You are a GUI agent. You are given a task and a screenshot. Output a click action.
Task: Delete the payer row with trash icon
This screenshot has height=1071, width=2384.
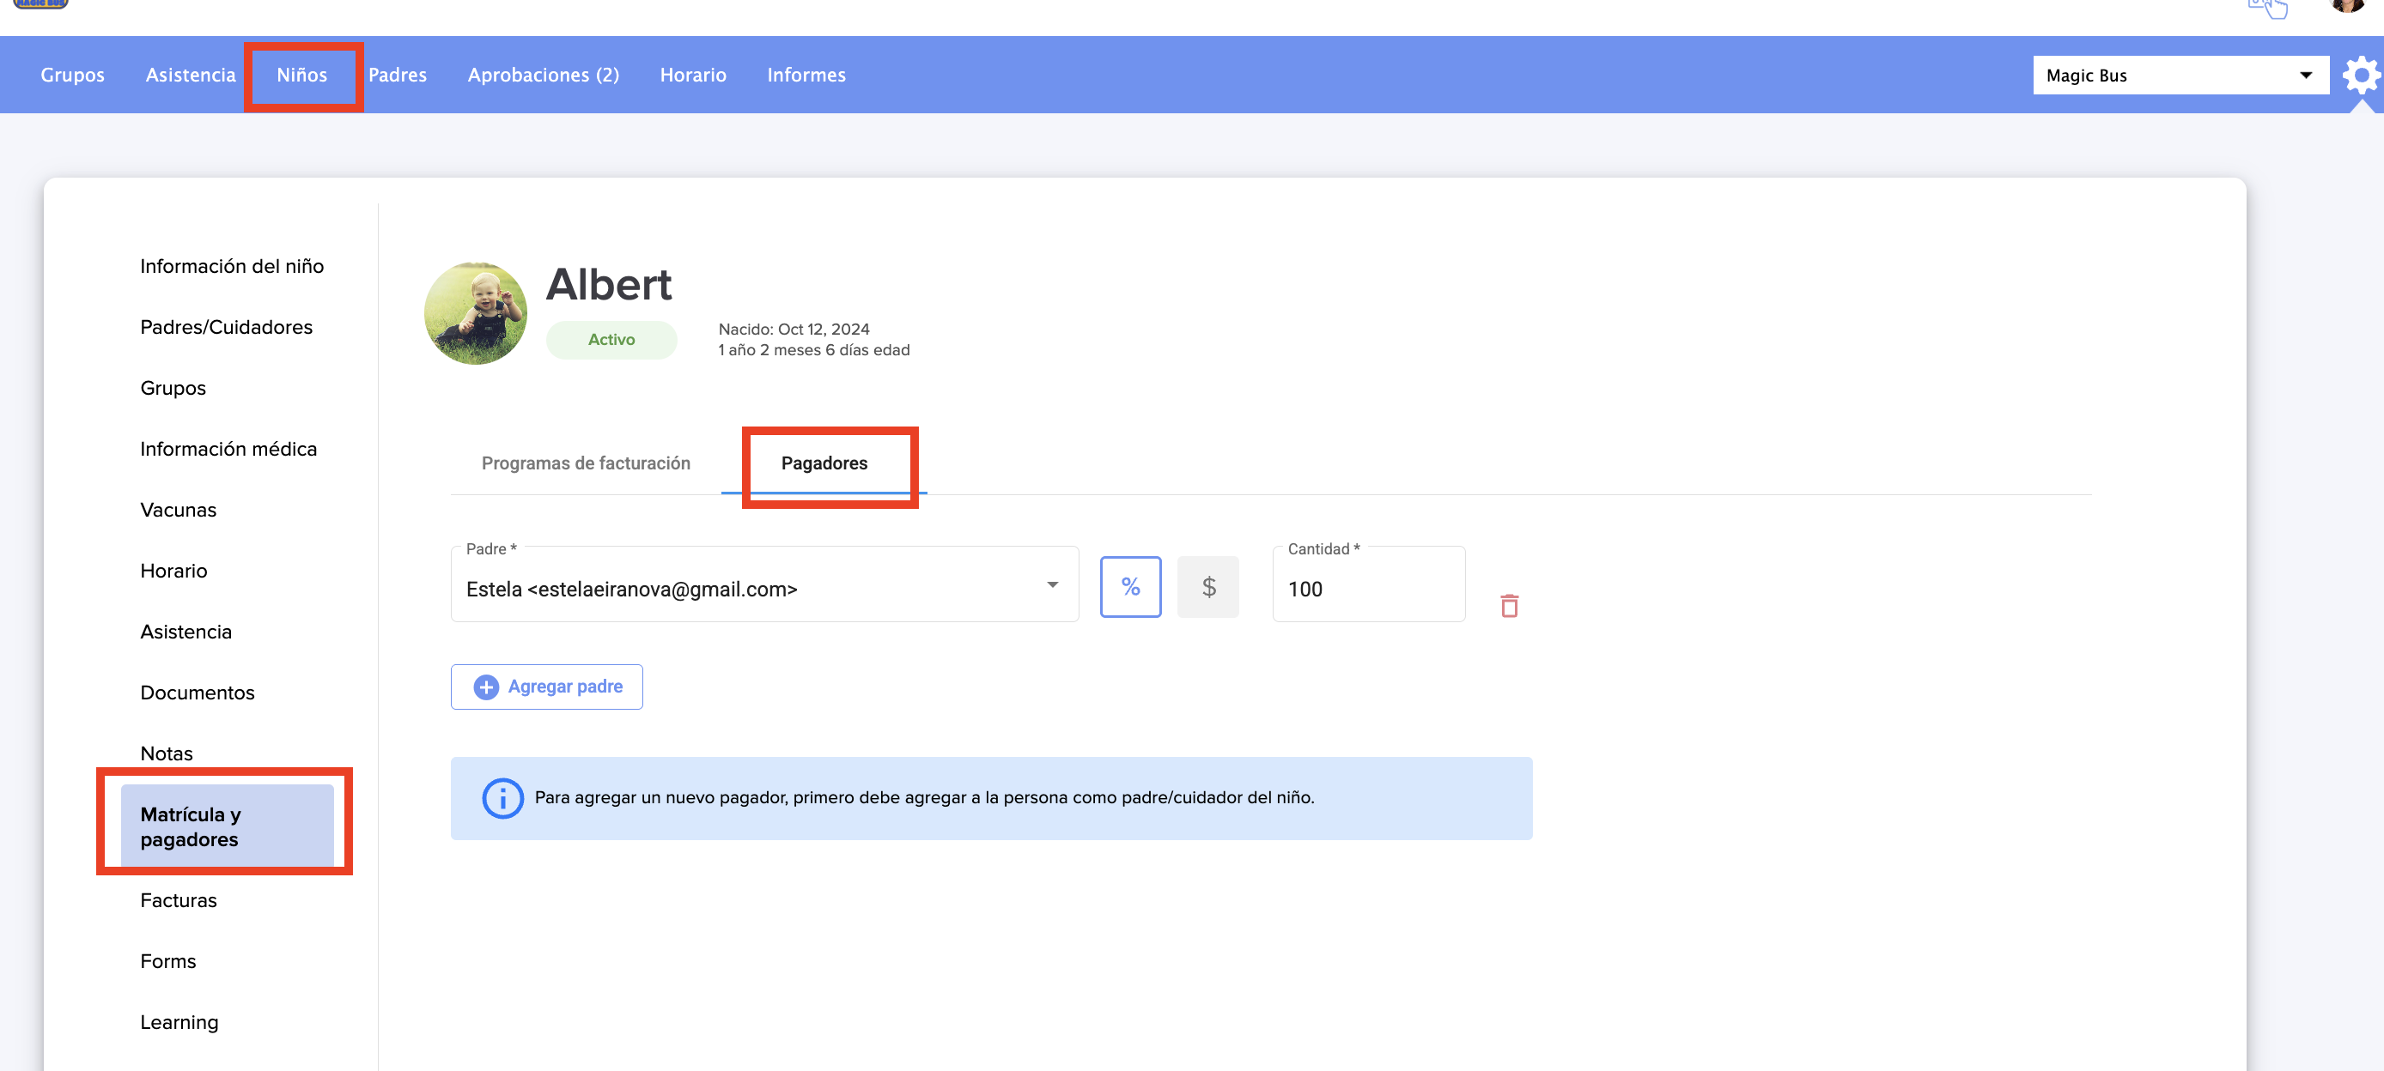(x=1509, y=606)
